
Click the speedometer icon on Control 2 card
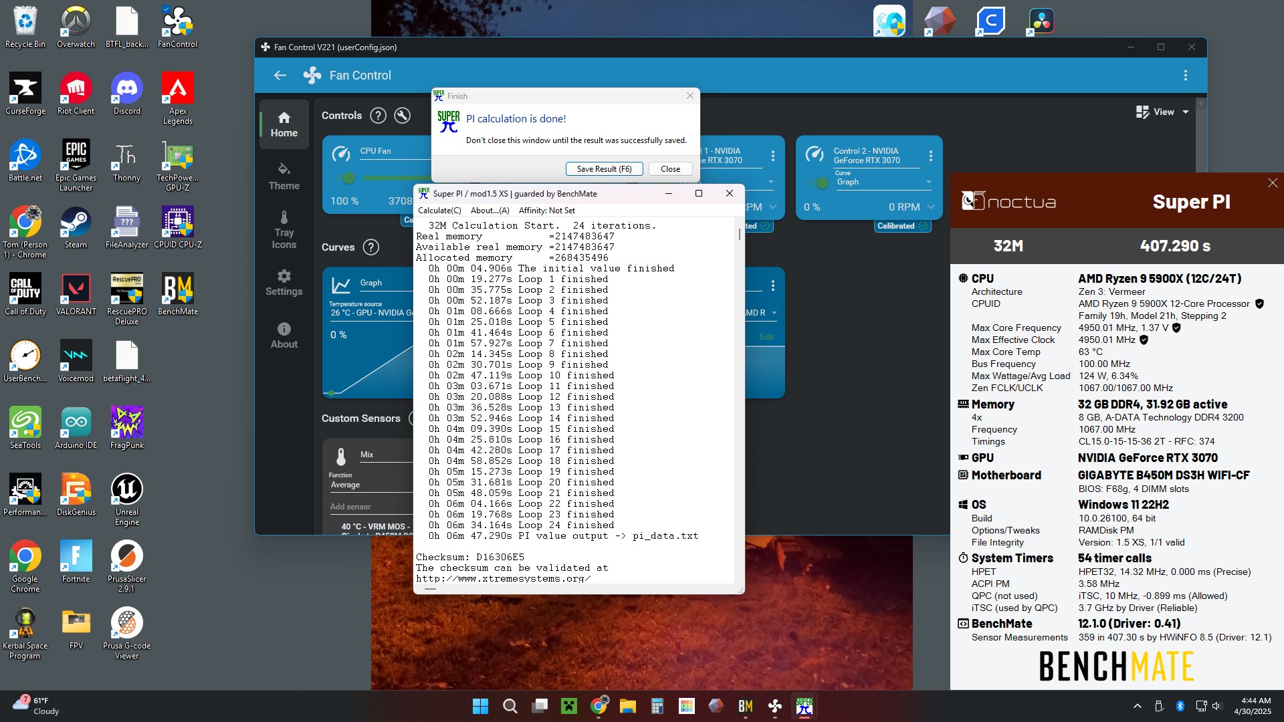pos(815,154)
